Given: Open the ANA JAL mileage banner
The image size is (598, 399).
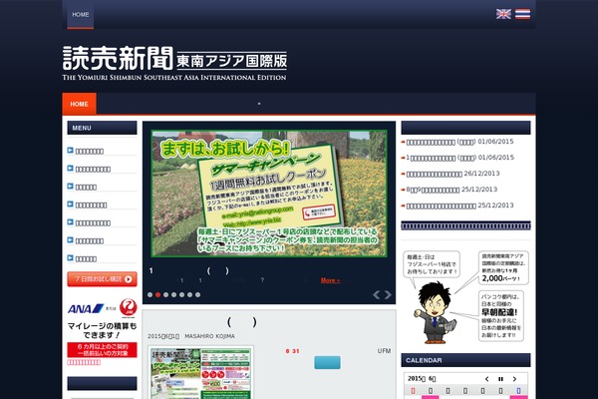Looking at the screenshot, I should pyautogui.click(x=102, y=318).
